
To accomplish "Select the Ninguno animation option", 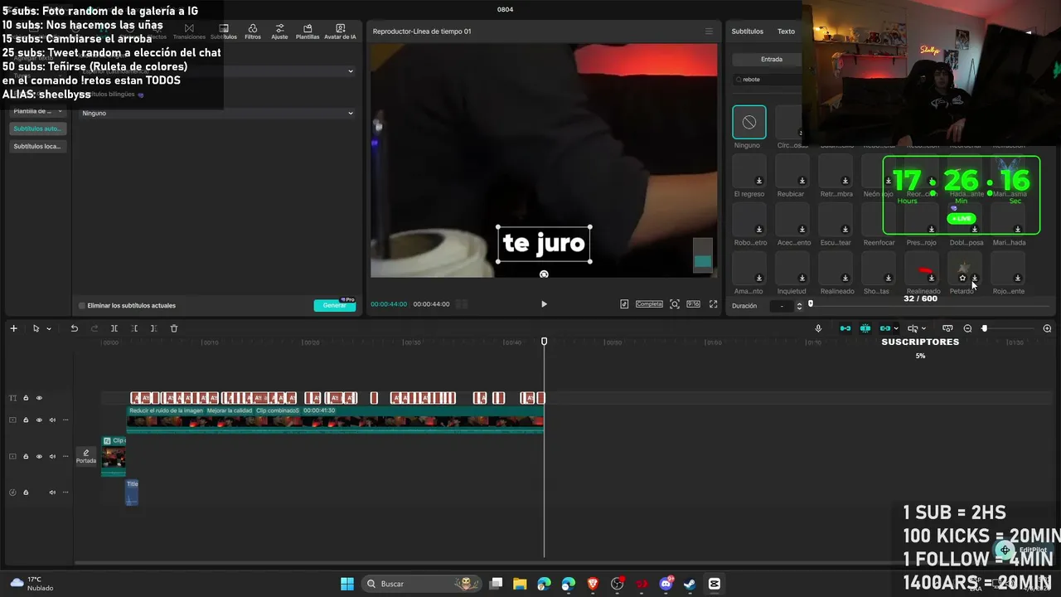I will tap(749, 122).
